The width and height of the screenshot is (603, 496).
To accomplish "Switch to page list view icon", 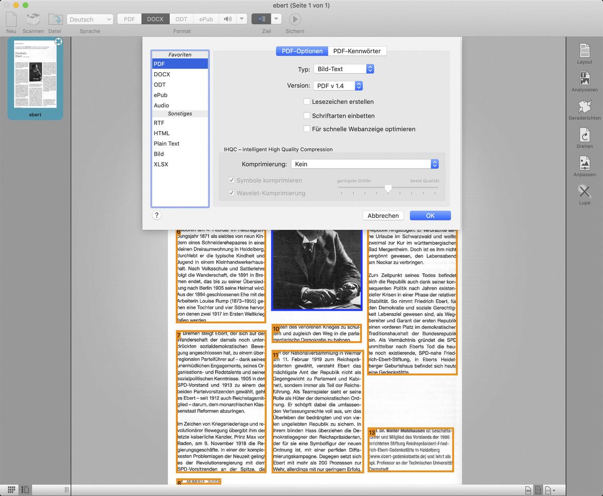I will [x=25, y=489].
